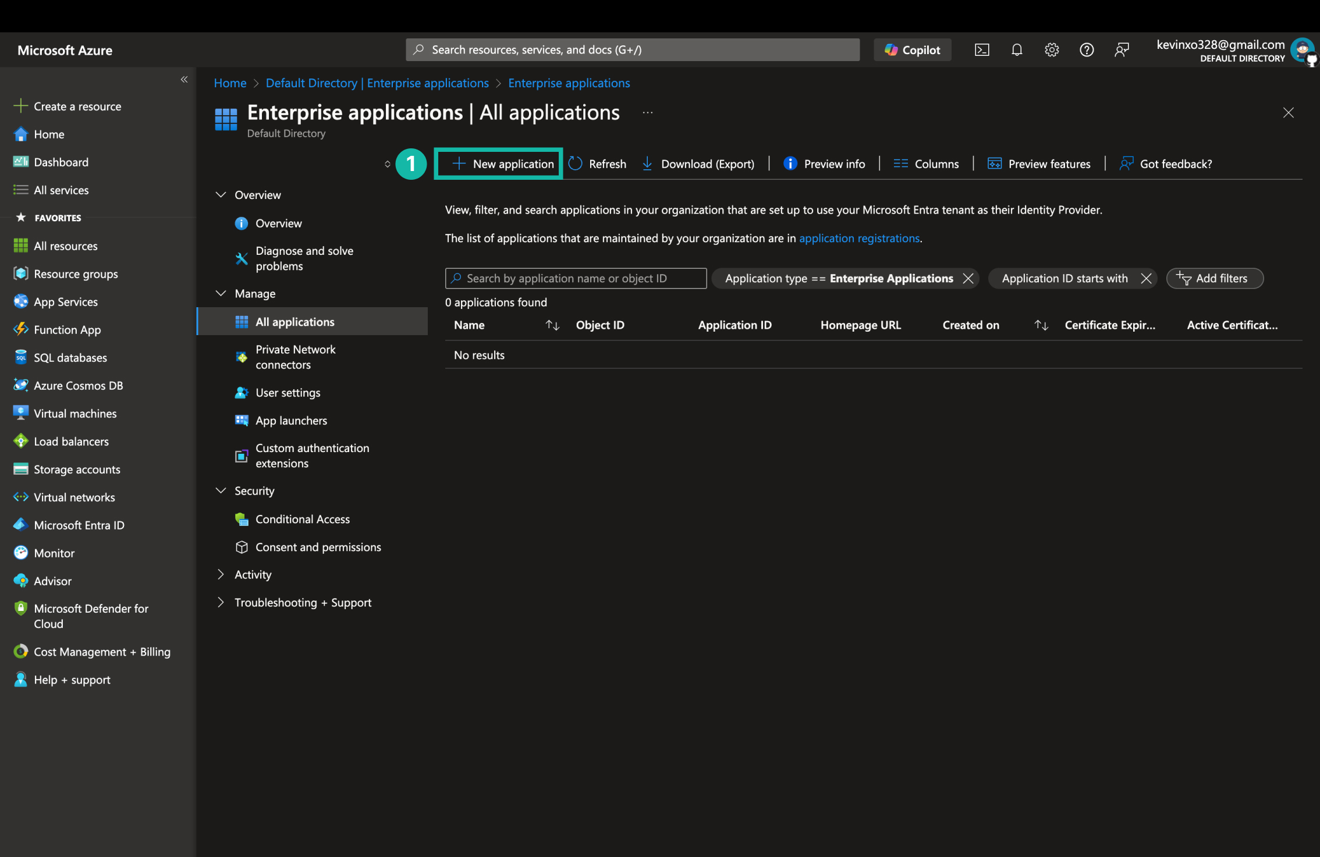Select All applications menu item
The width and height of the screenshot is (1320, 857).
[313, 321]
